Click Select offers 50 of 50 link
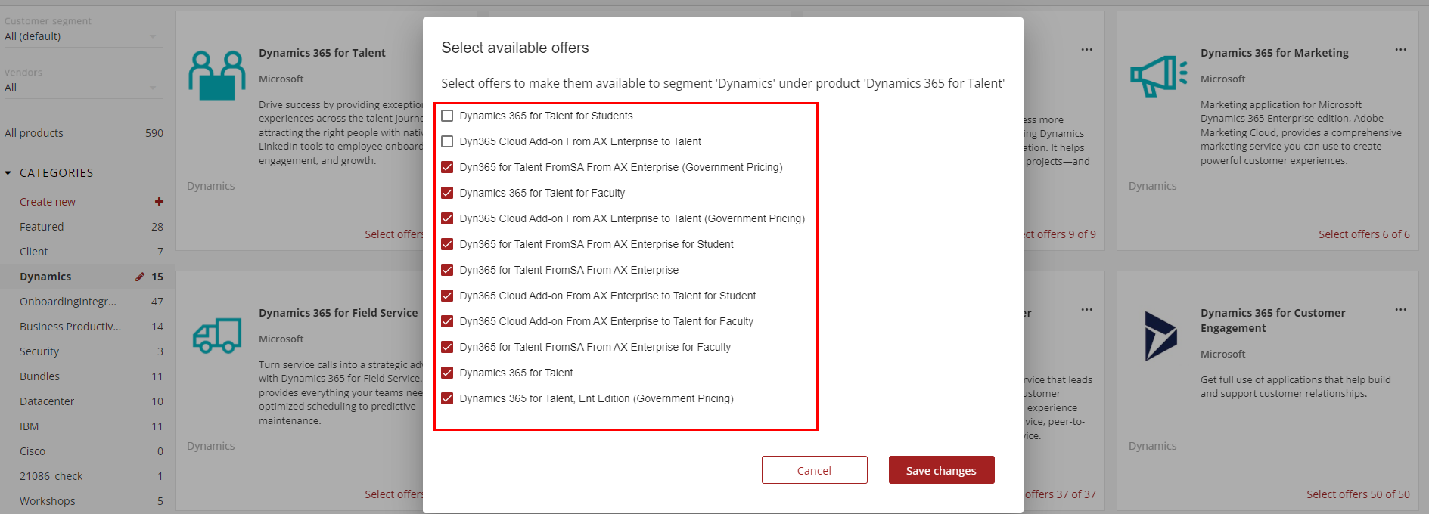Image resolution: width=1429 pixels, height=514 pixels. (1358, 494)
